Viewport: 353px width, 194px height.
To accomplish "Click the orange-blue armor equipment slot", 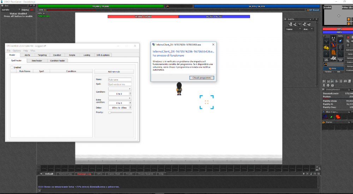I will tap(333, 45).
